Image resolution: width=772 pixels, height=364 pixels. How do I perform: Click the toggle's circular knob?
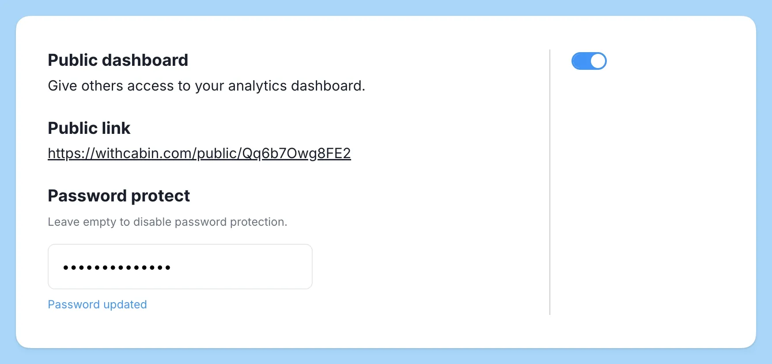click(598, 61)
